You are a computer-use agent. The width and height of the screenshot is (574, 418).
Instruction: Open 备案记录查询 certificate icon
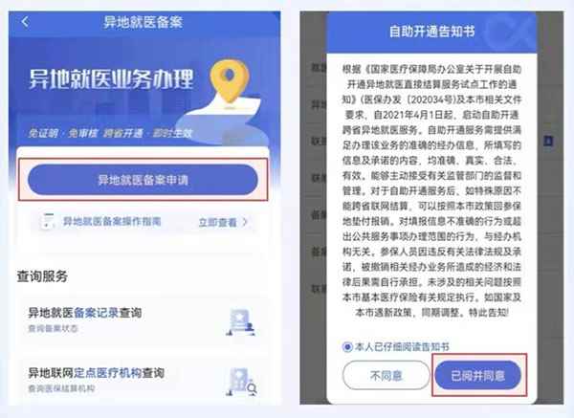(240, 322)
